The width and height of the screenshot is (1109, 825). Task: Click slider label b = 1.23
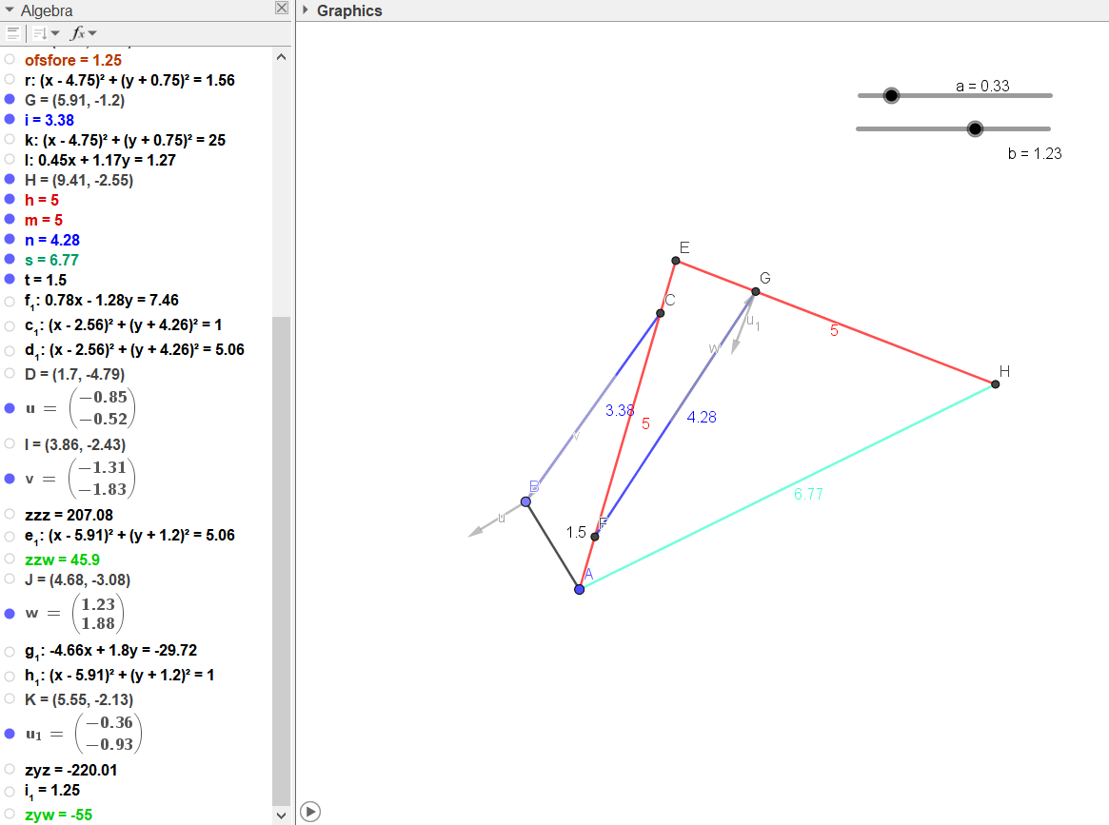coord(1035,153)
